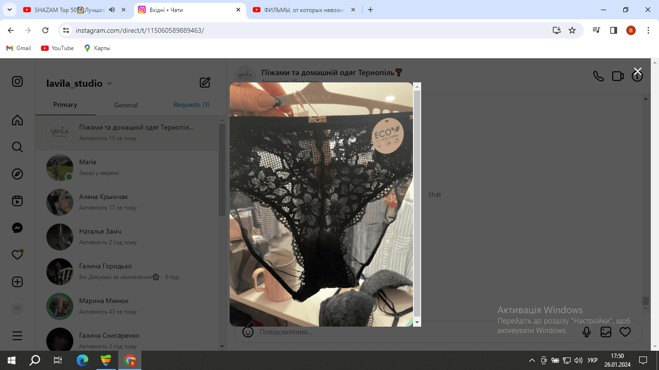Image resolution: width=659 pixels, height=370 pixels.
Task: Open Notifications heart icon in sidebar
Action: tap(17, 255)
